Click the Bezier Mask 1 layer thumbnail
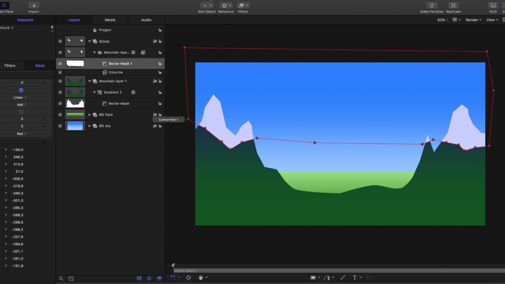The height and width of the screenshot is (284, 505). [x=75, y=64]
